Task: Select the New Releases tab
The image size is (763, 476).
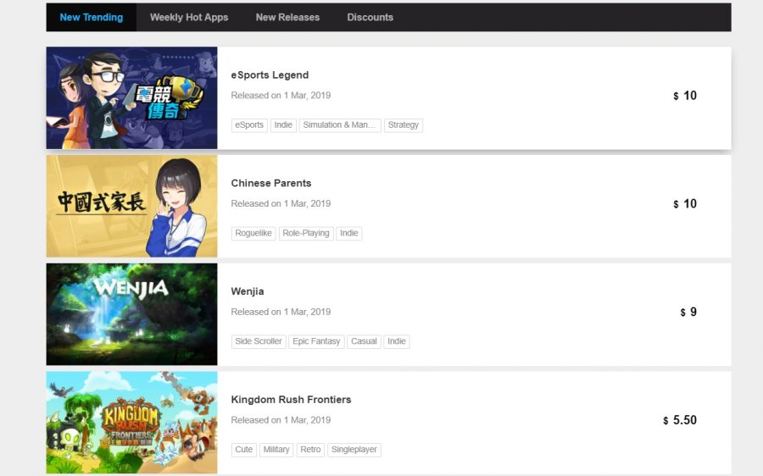Action: (287, 17)
